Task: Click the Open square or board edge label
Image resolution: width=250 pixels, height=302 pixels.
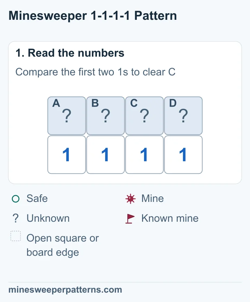Action: click(63, 245)
